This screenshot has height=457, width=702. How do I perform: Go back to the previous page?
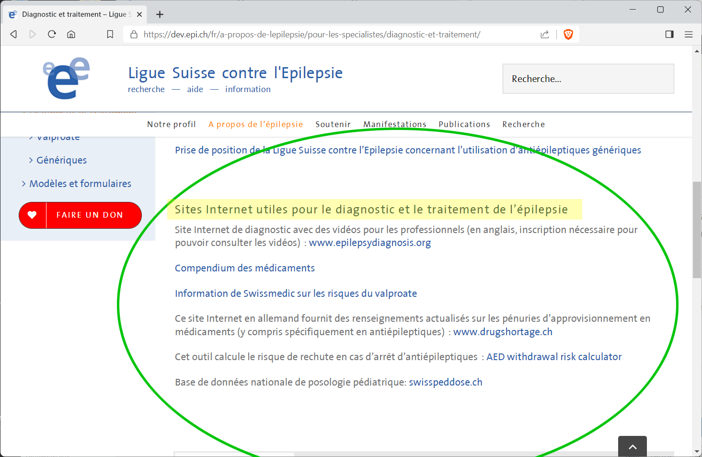[14, 35]
